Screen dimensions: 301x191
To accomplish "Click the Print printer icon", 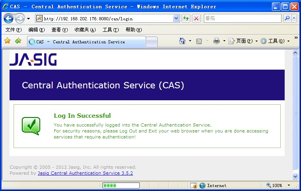I will point(217,41).
